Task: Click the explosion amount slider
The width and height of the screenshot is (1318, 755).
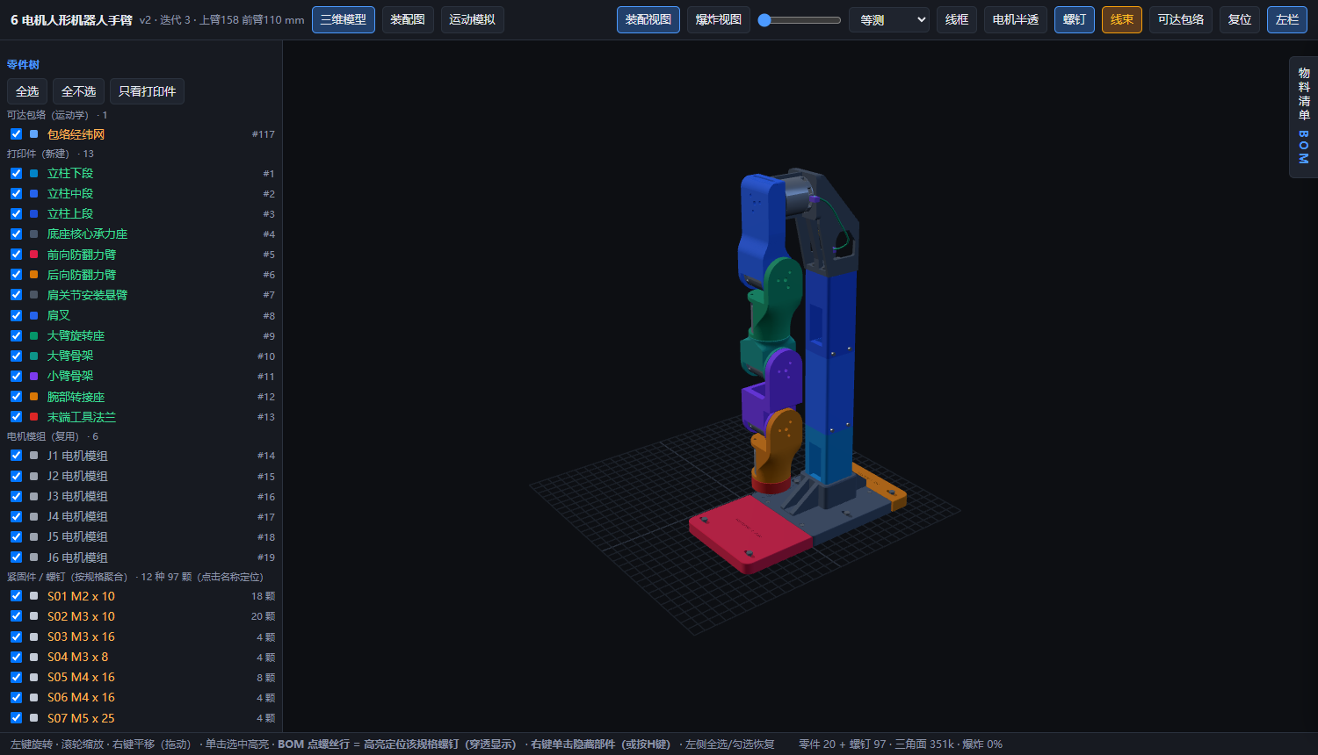Action: pyautogui.click(x=800, y=19)
